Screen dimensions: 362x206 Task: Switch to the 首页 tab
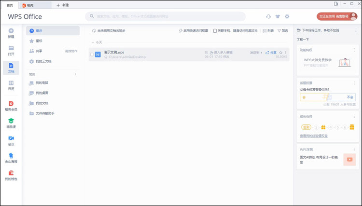10,5
